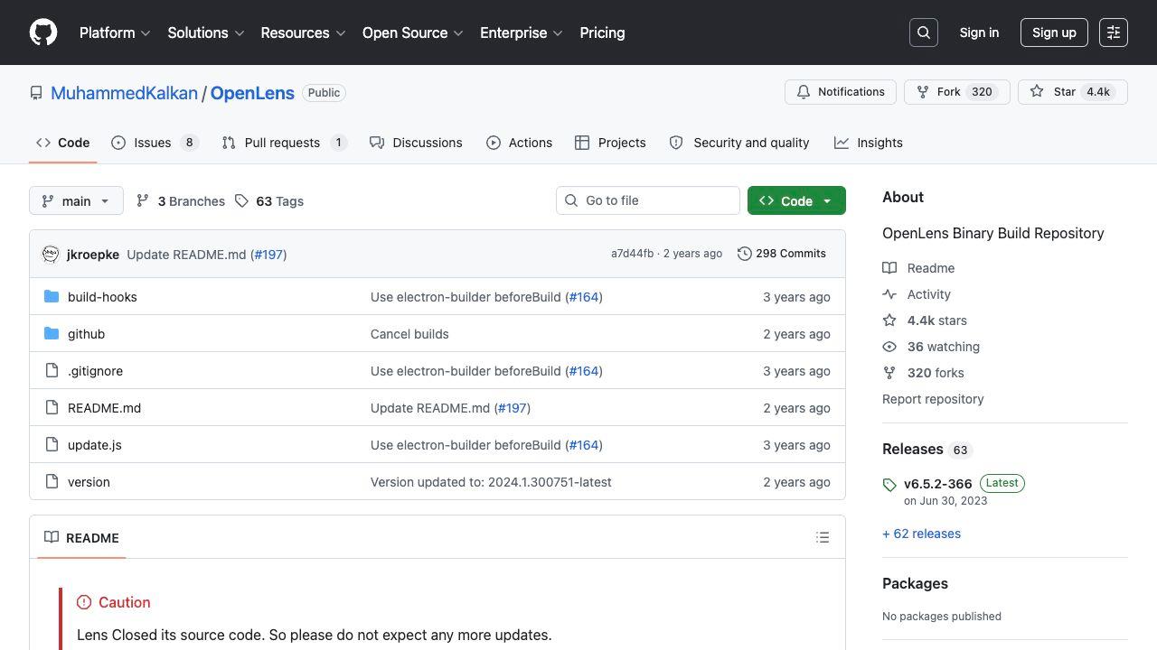Open the Releases heading link

pyautogui.click(x=912, y=449)
